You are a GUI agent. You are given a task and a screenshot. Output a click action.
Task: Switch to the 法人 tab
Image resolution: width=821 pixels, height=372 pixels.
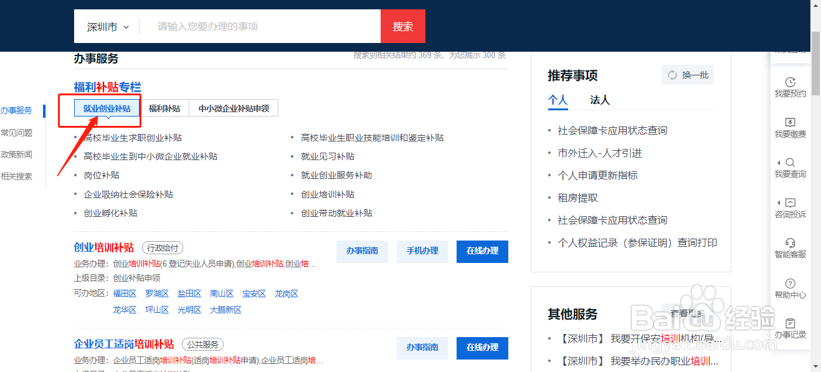click(x=600, y=100)
